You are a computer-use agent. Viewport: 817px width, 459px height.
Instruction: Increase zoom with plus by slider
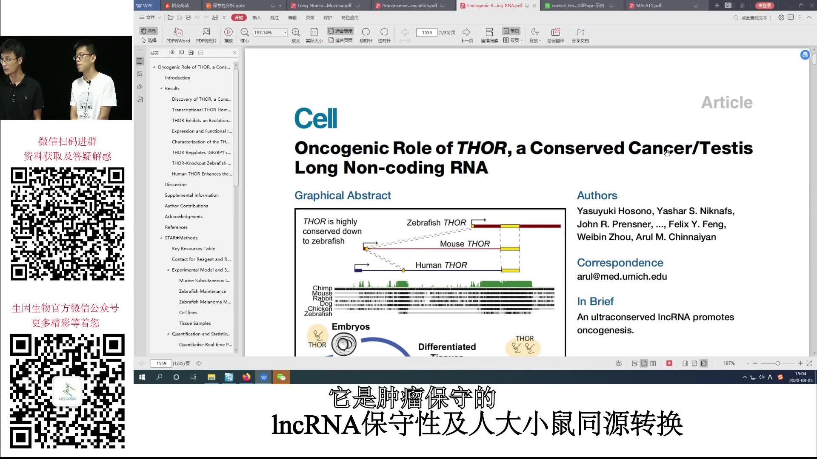[x=800, y=363]
